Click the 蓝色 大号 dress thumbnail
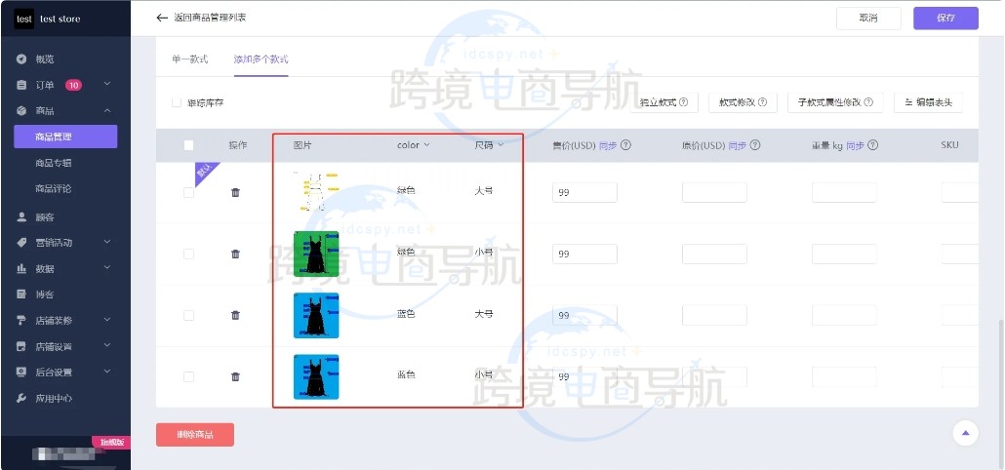 click(316, 315)
